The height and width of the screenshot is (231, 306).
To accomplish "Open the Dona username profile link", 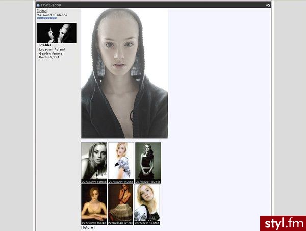I will click(42, 11).
